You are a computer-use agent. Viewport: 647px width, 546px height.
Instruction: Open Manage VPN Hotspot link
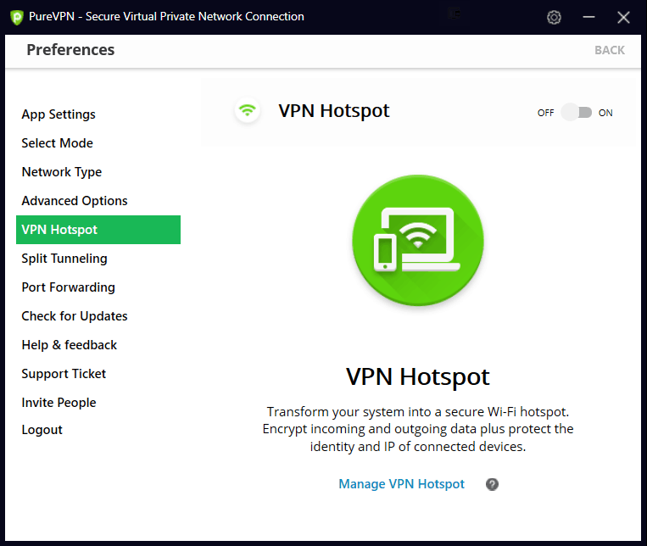(401, 484)
